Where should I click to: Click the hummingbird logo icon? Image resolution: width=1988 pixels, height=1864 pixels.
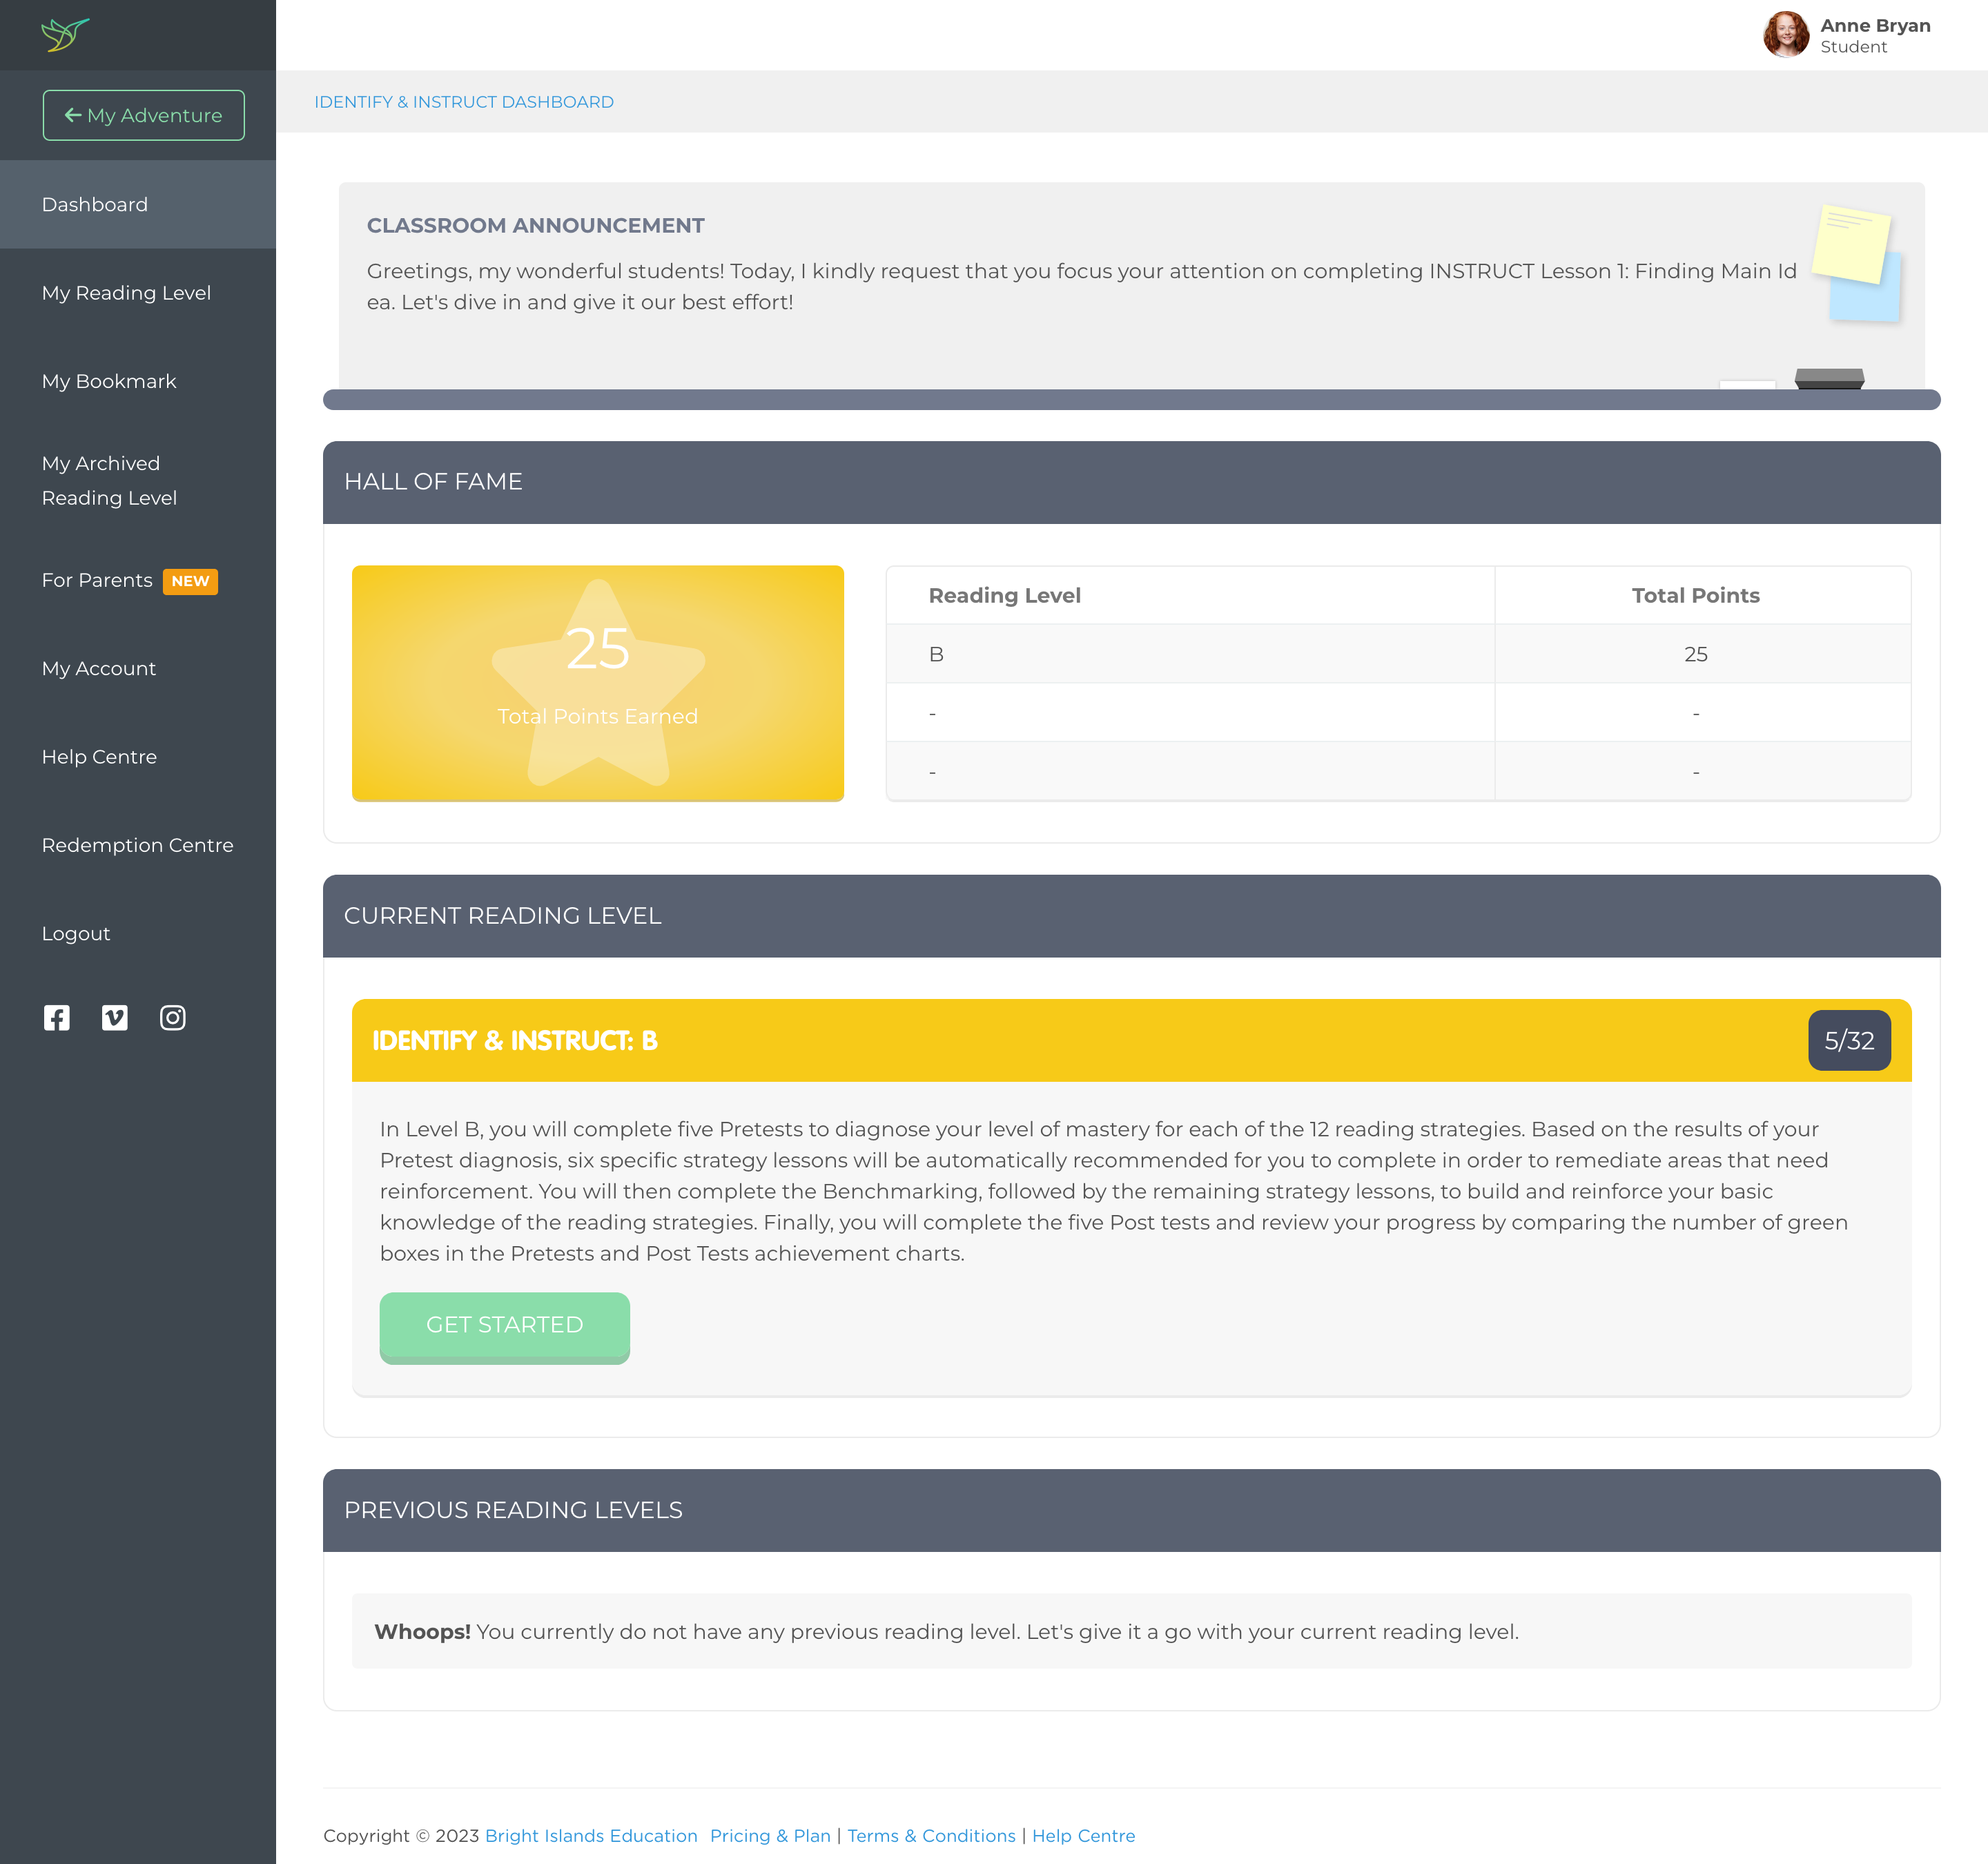pos(65,34)
